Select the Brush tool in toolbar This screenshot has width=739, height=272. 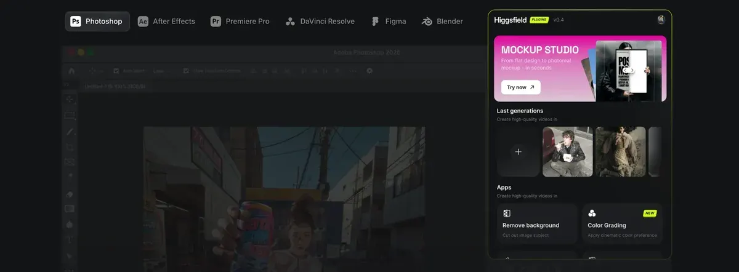click(x=70, y=131)
